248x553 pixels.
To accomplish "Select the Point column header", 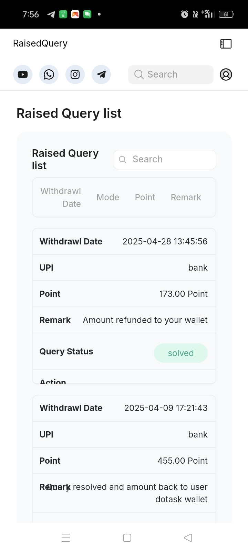I will (145, 197).
